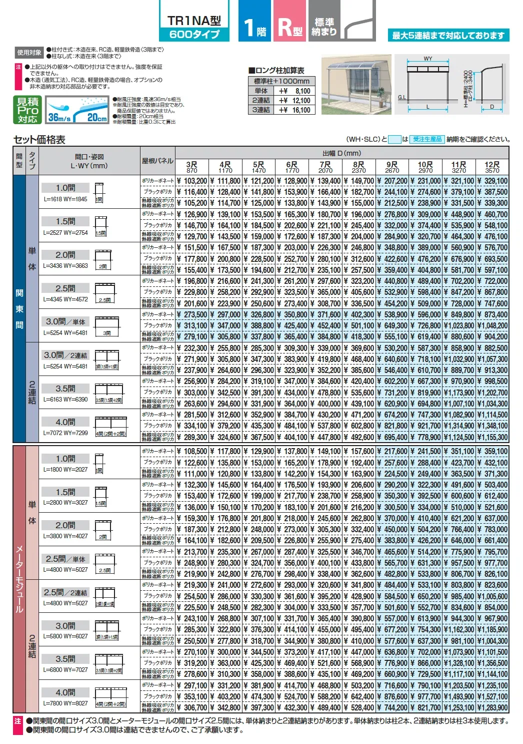Select the 単体 +¥8,100 surcharge row
Viewport: 523px width, 744px height.
coord(281,91)
